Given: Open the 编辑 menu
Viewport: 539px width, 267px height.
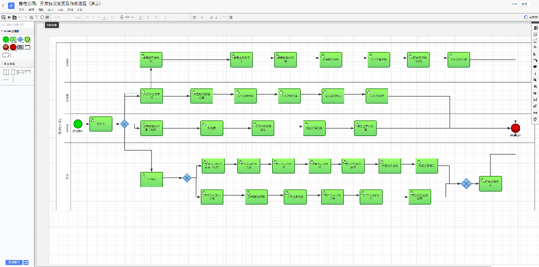Looking at the screenshot, I should [31, 9].
